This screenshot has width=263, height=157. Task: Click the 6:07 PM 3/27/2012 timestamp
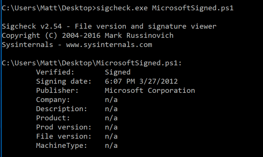pyautogui.click(x=141, y=81)
